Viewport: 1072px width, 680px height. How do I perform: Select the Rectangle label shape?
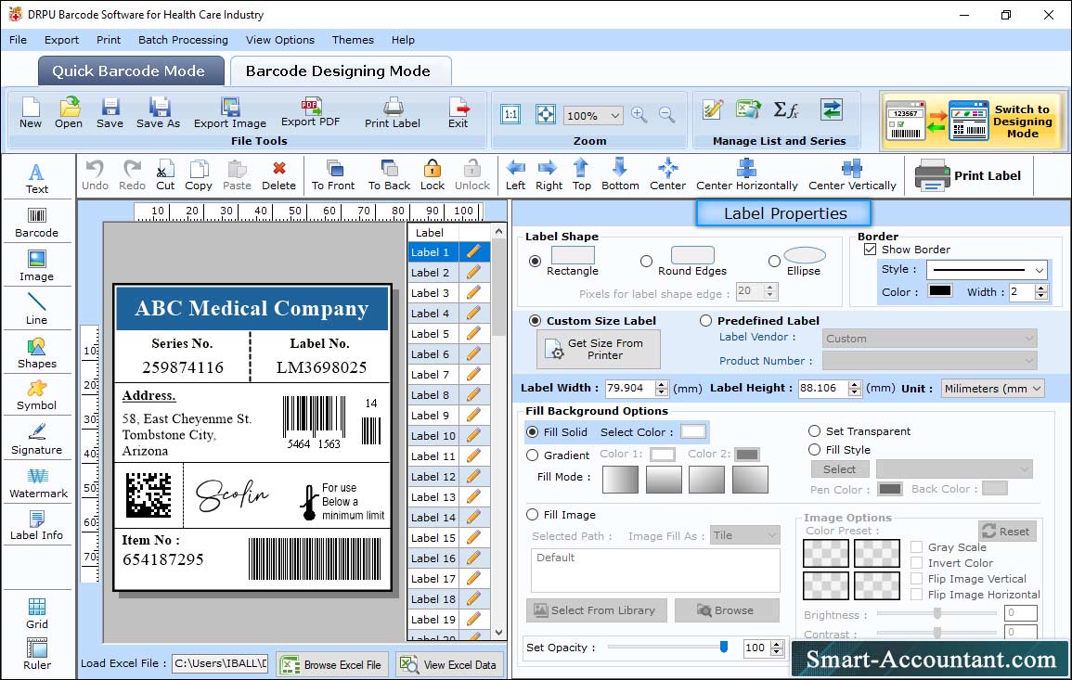(x=536, y=261)
